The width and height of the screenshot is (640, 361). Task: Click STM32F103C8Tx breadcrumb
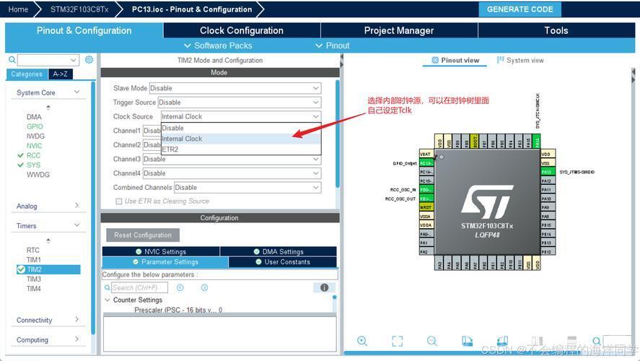pyautogui.click(x=79, y=9)
